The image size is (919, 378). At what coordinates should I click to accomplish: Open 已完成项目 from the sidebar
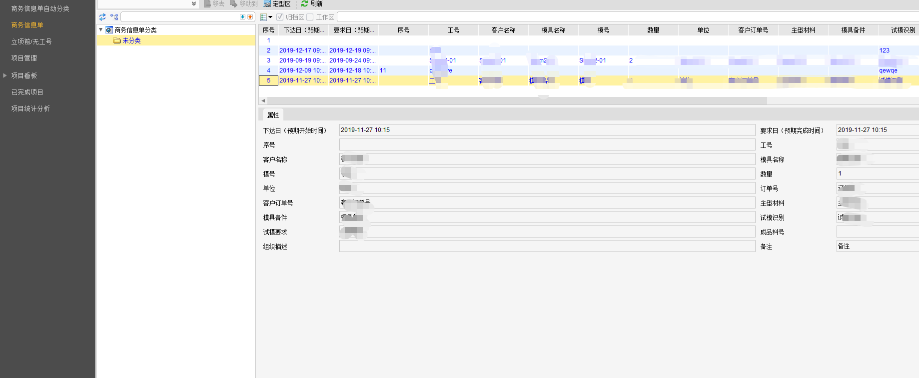pos(27,92)
